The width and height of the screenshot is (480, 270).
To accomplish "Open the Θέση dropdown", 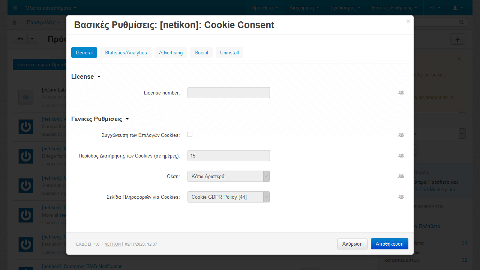I will [x=229, y=176].
